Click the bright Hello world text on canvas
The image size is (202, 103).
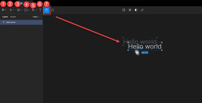point(145,46)
